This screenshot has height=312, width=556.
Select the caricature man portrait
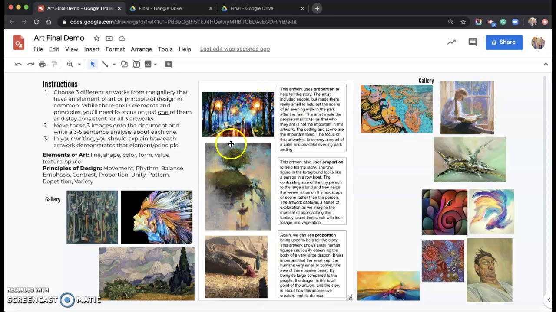pos(490,270)
